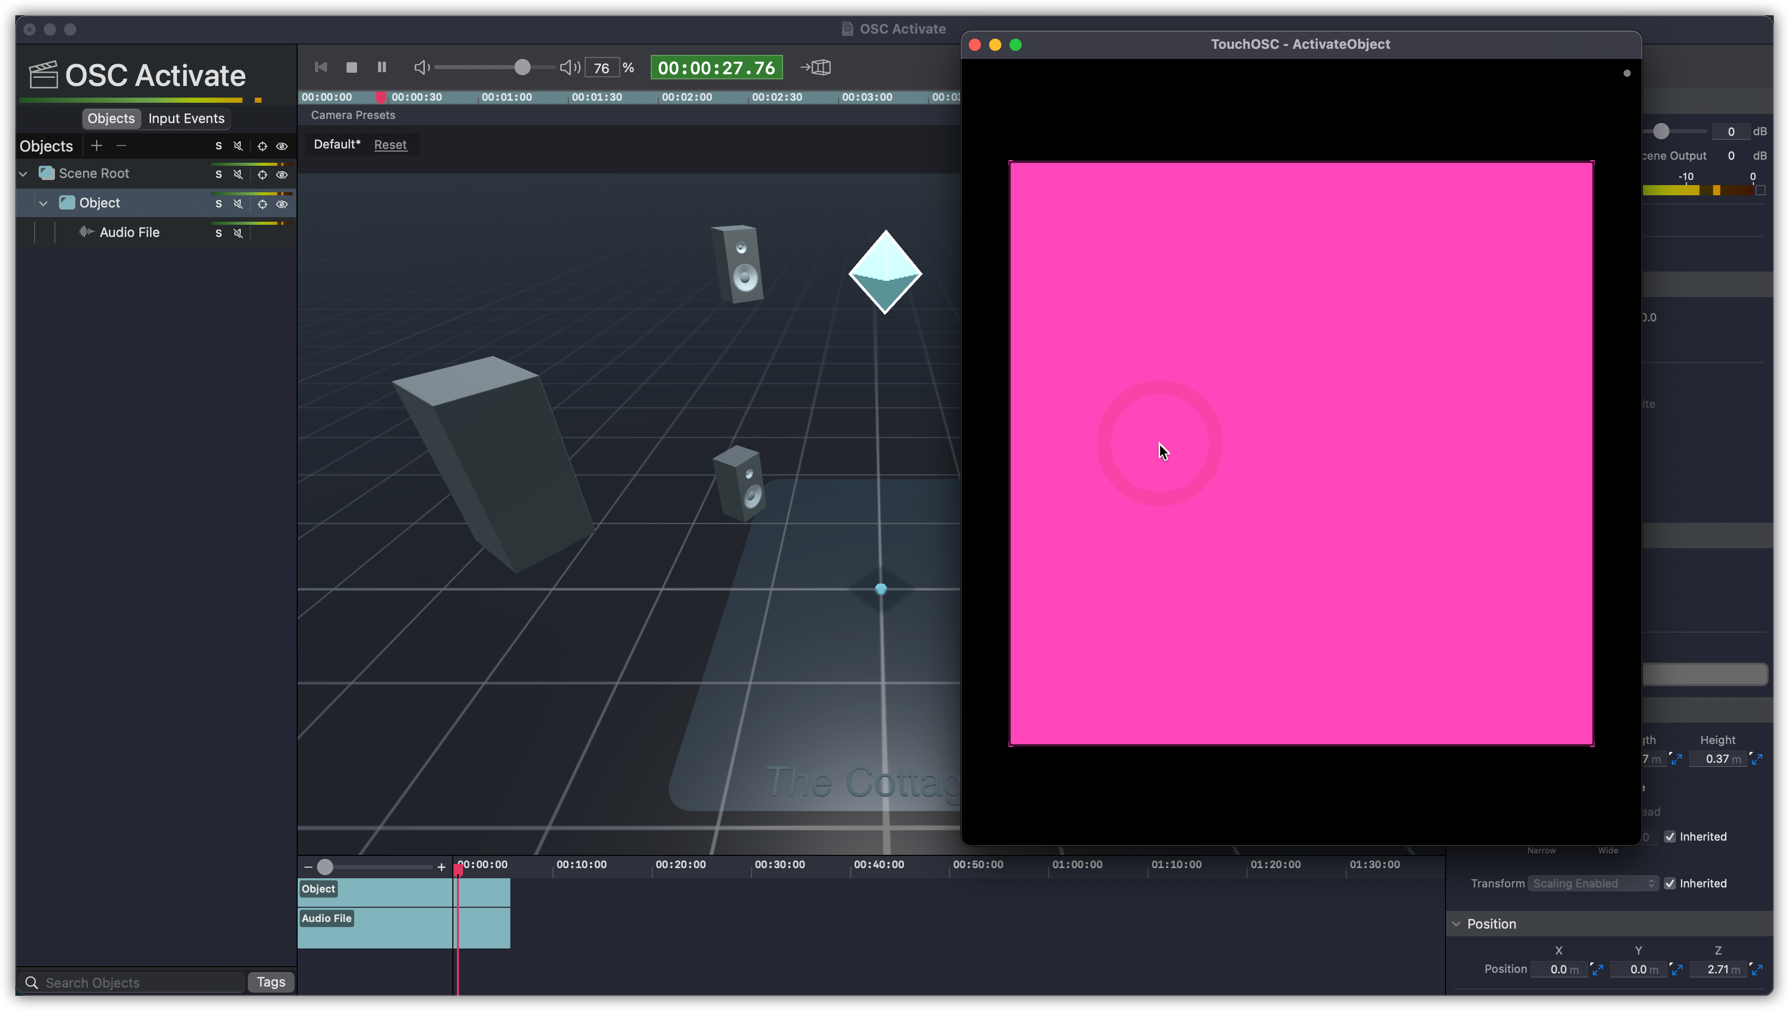Click the timecode display 00:00:27.76
Viewport: 1789px width, 1011px height.
pos(716,67)
